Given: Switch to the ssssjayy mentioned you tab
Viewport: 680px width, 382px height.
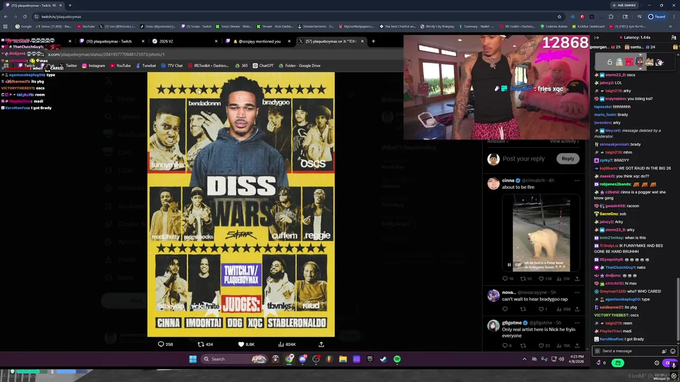Looking at the screenshot, I should tap(260, 41).
